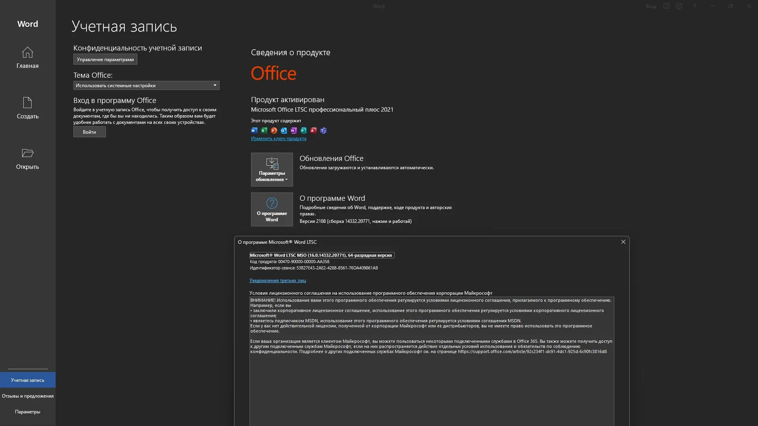The image size is (758, 426).
Task: Click the PowerPoint product icon
Action: (274, 131)
